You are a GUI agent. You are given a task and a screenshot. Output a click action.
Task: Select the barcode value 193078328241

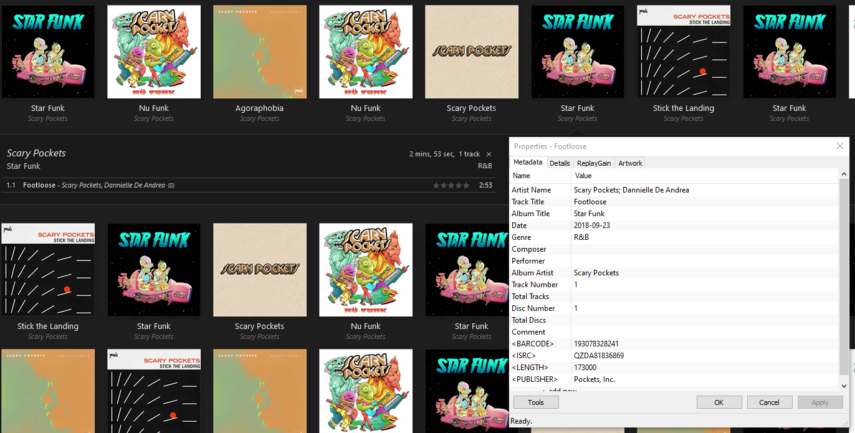click(x=705, y=344)
